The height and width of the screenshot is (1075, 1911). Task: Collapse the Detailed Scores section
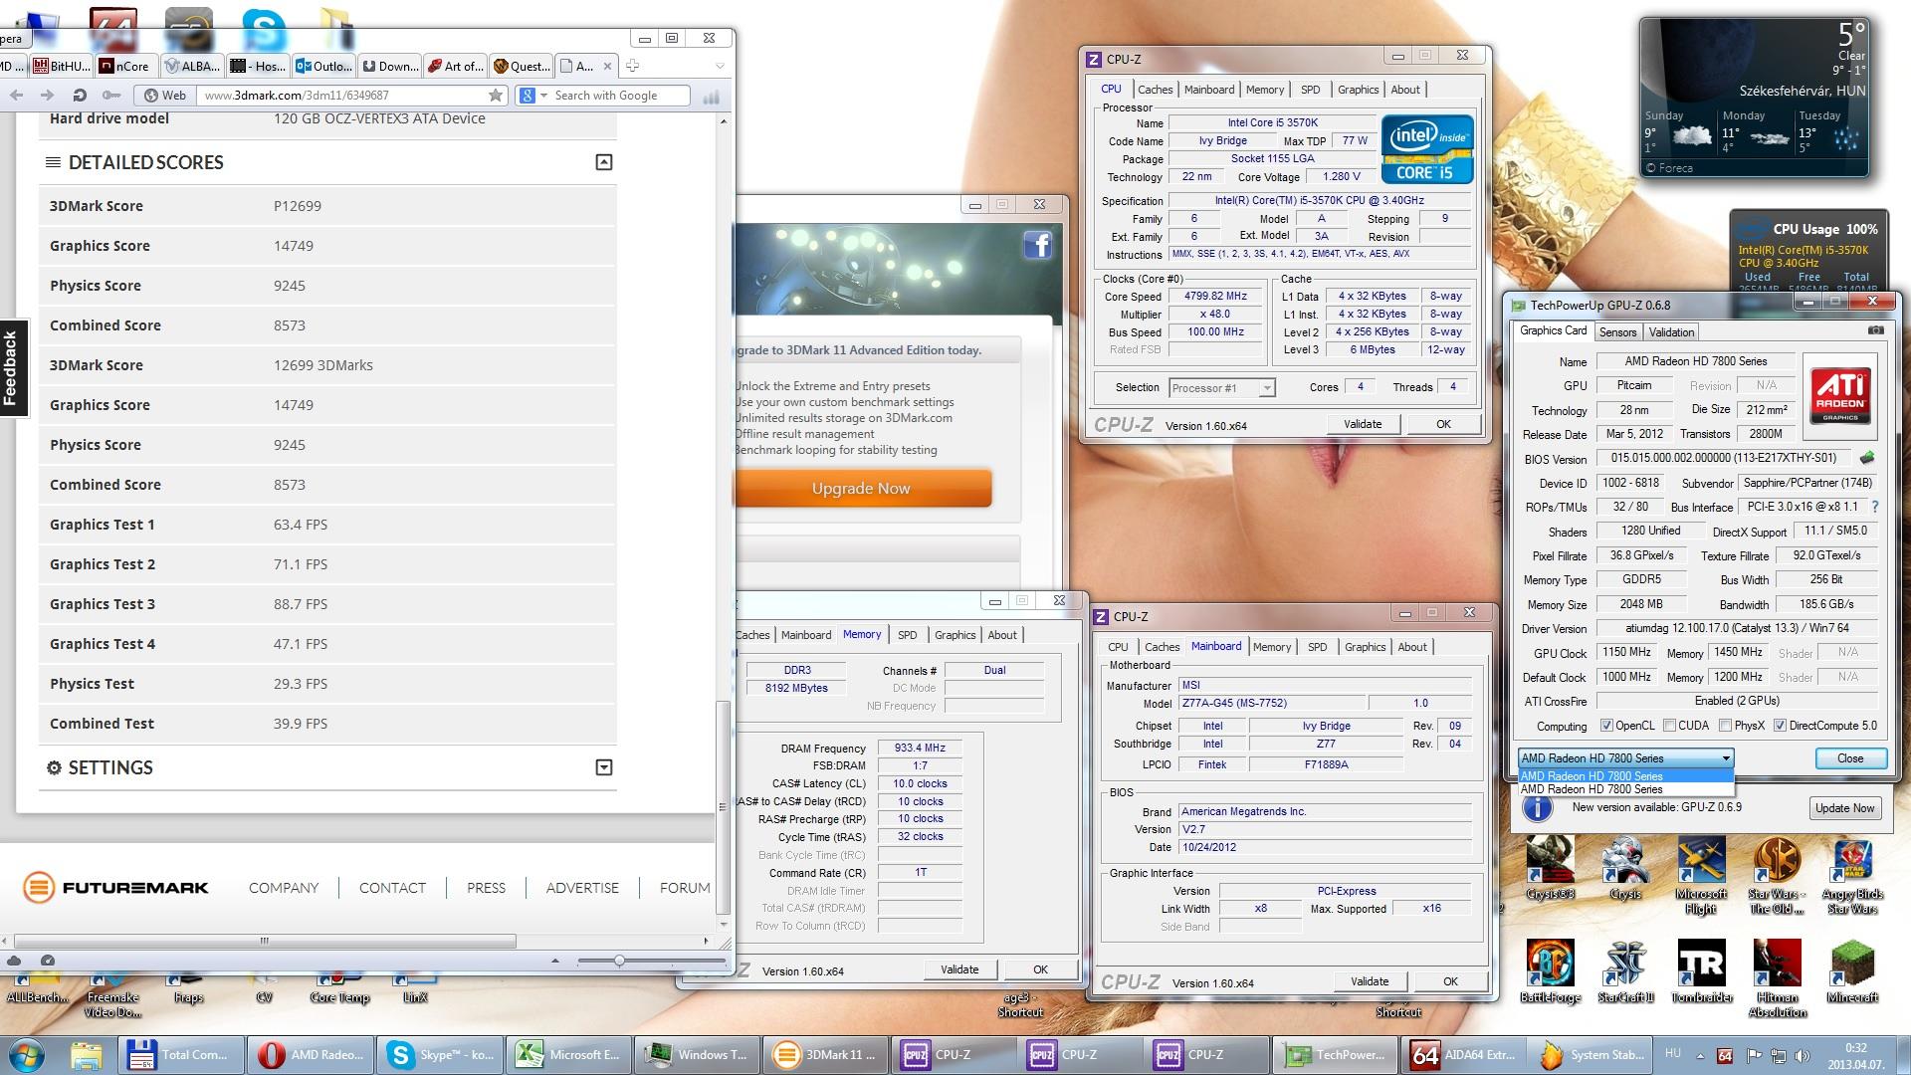tap(603, 162)
